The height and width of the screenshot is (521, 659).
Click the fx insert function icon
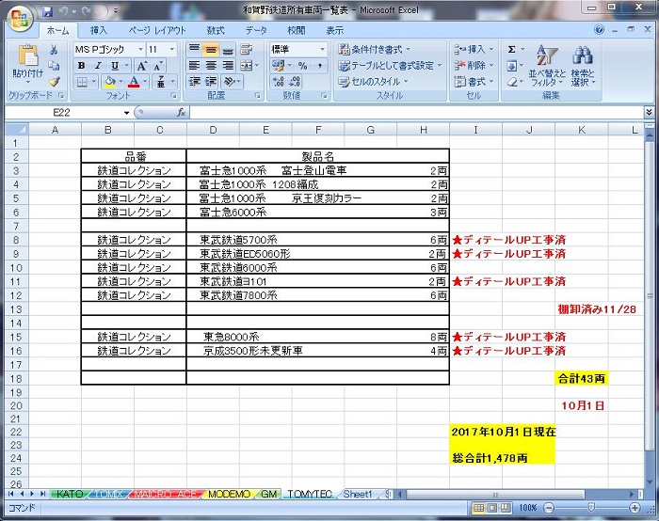[x=181, y=113]
